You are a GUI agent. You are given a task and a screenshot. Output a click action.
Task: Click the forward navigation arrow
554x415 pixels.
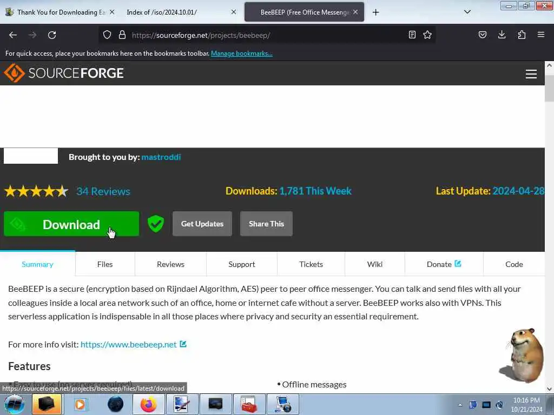(x=32, y=35)
